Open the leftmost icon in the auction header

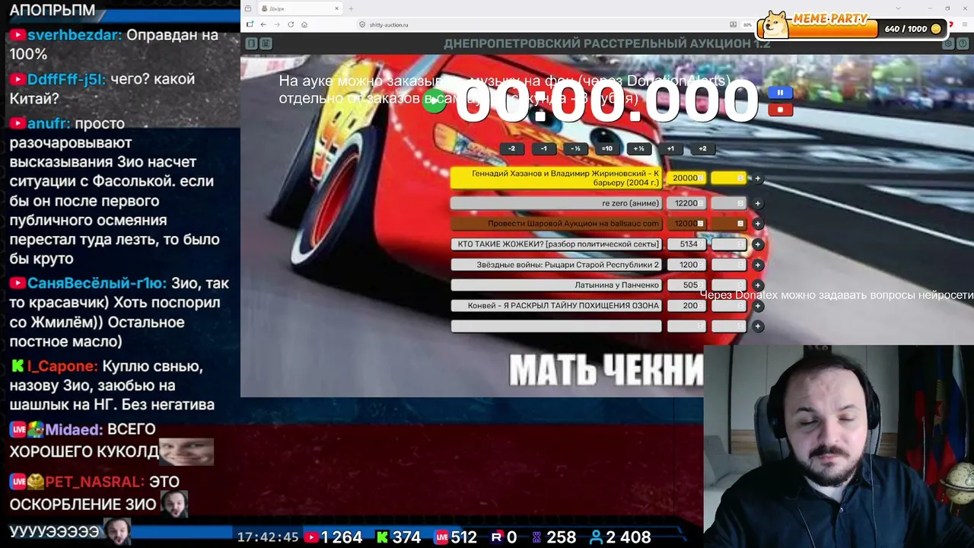pos(251,43)
